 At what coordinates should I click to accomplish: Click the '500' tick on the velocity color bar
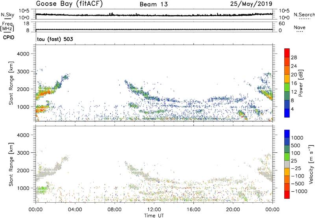(x=295, y=145)
